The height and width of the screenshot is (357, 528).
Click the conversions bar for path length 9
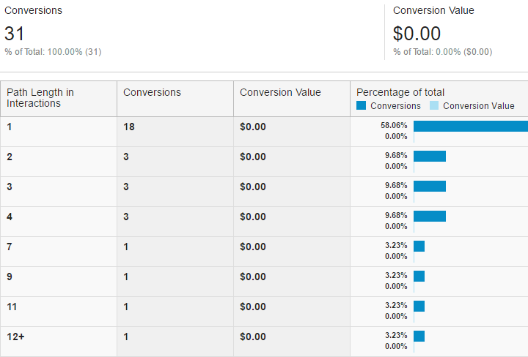(x=419, y=276)
